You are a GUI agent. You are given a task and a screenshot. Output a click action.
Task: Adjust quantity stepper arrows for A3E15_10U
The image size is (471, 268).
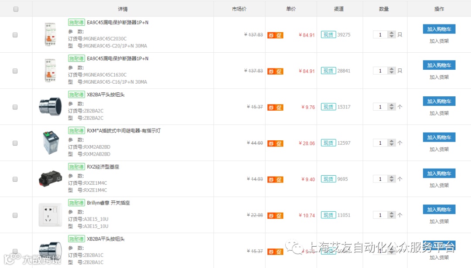click(x=391, y=215)
